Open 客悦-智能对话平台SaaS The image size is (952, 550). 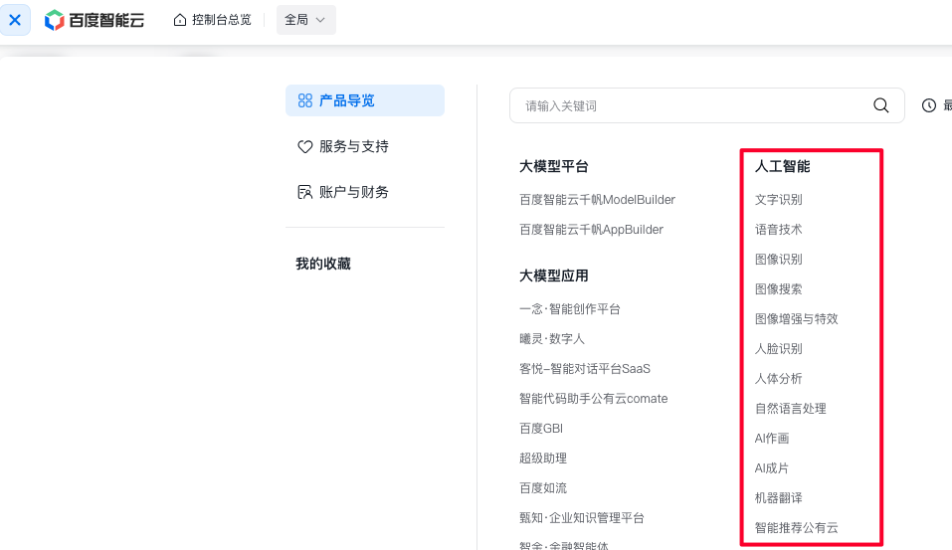tap(585, 368)
